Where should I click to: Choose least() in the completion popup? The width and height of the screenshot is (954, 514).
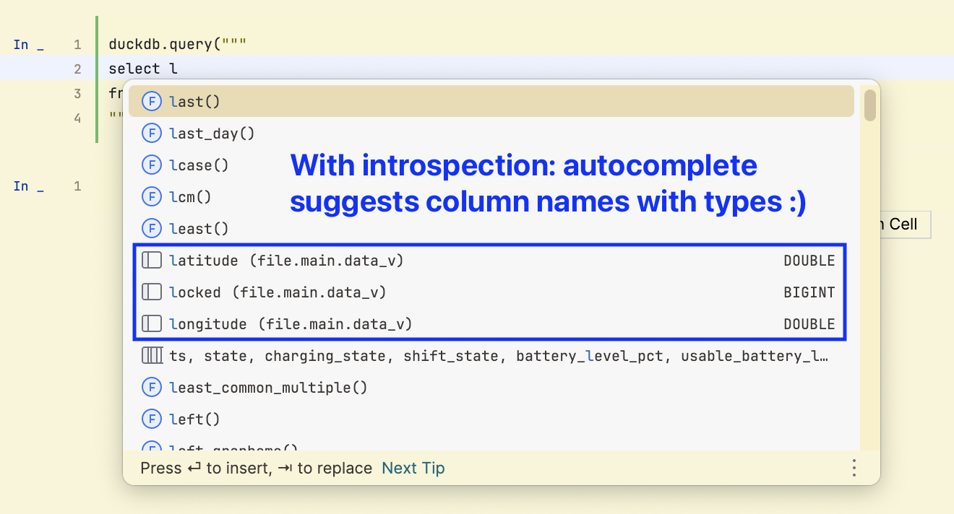pos(491,229)
